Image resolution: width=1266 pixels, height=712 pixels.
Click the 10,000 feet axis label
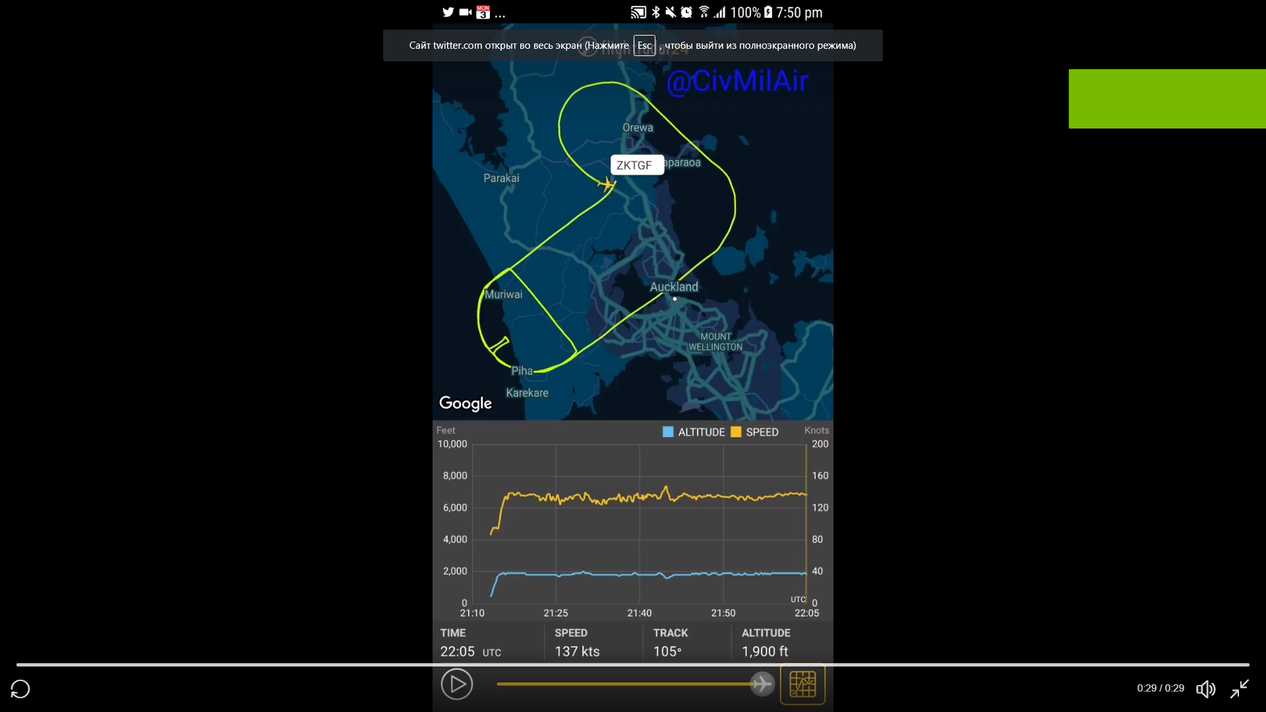click(x=452, y=444)
